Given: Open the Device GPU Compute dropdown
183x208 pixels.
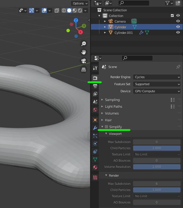Looking at the screenshot, I should pos(157,91).
